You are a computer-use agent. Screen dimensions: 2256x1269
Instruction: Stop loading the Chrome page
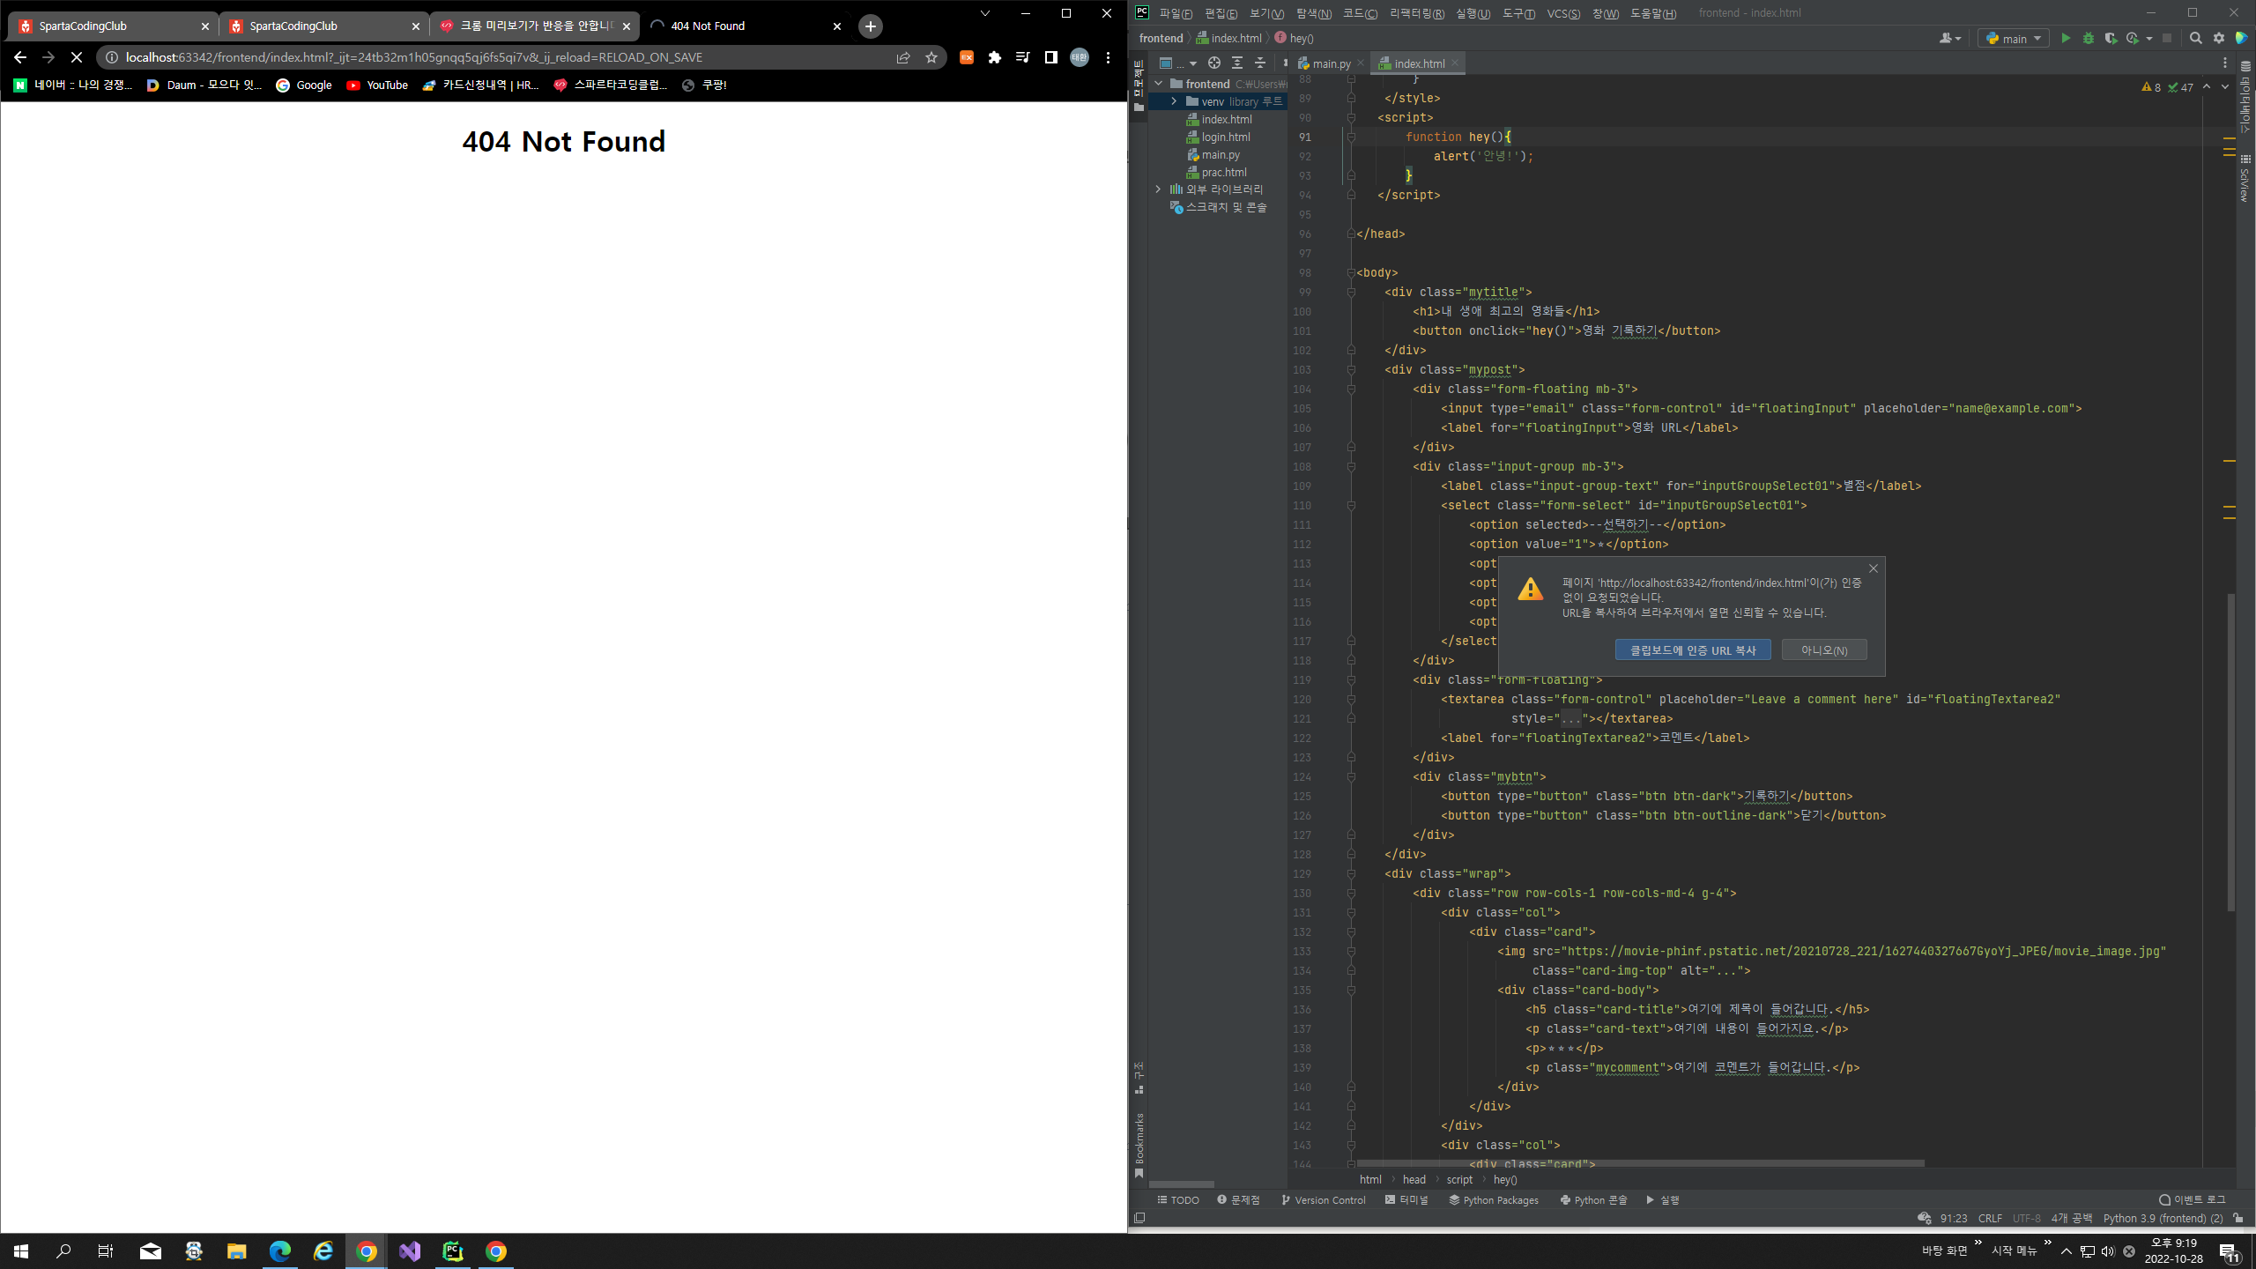point(77,57)
